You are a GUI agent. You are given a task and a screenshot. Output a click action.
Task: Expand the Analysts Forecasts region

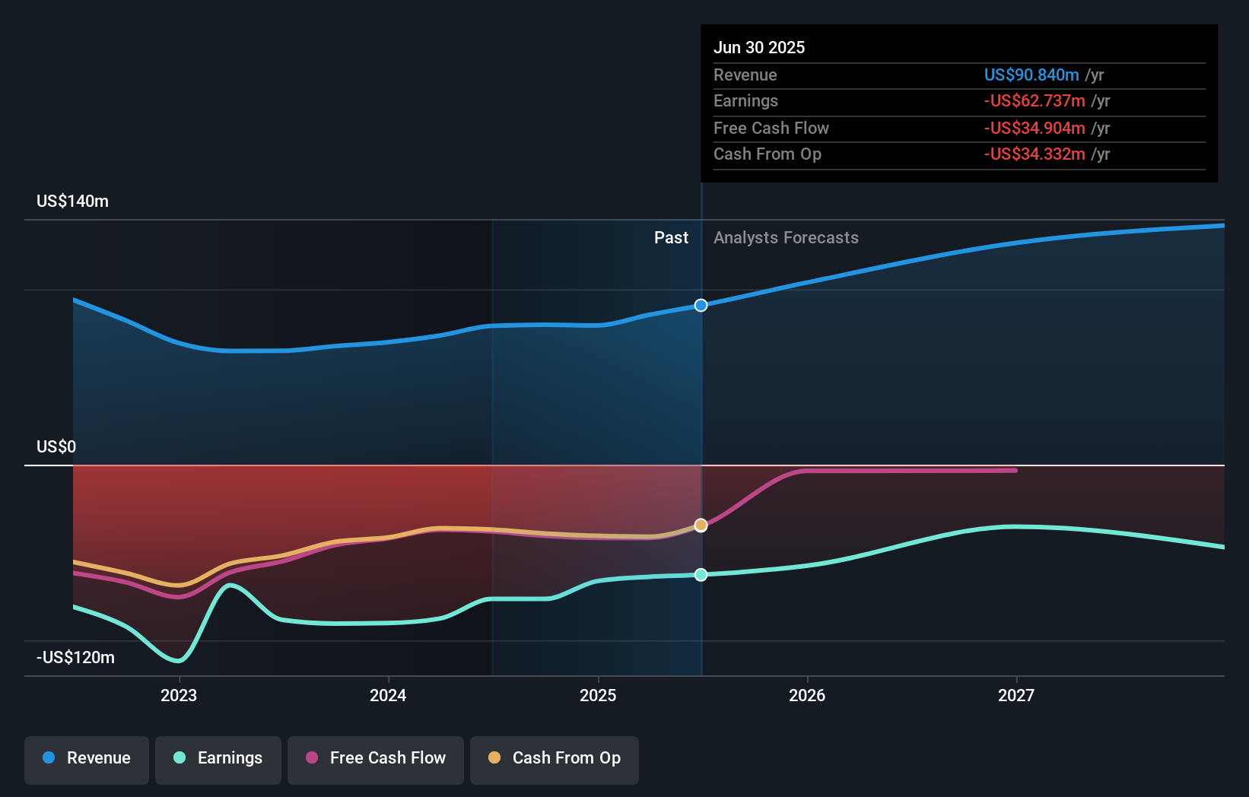tap(787, 238)
